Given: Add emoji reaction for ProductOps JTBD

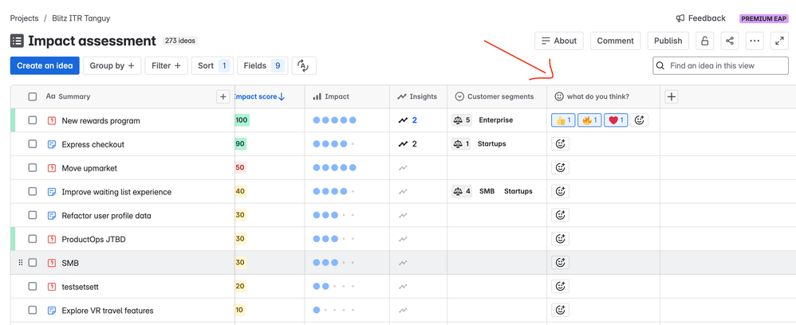Looking at the screenshot, I should [x=560, y=239].
